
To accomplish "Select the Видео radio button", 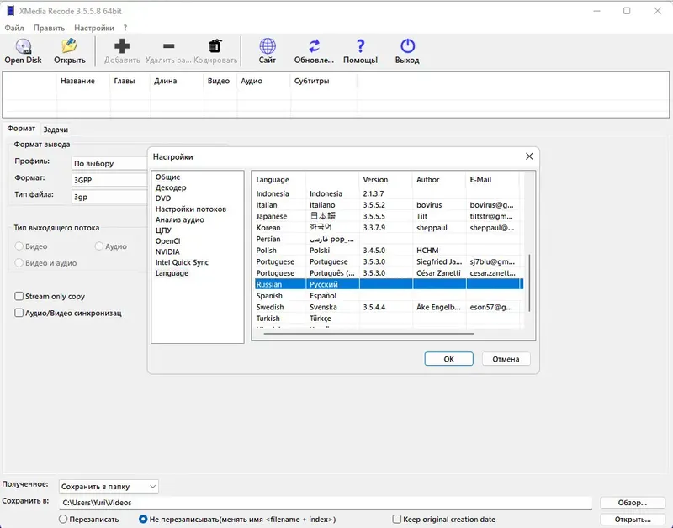I will tap(19, 246).
